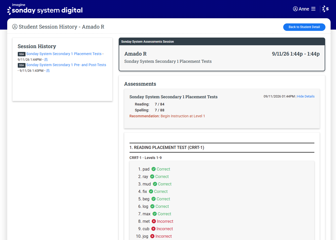Click the word jog in item 10
The image size is (336, 240).
145,236
